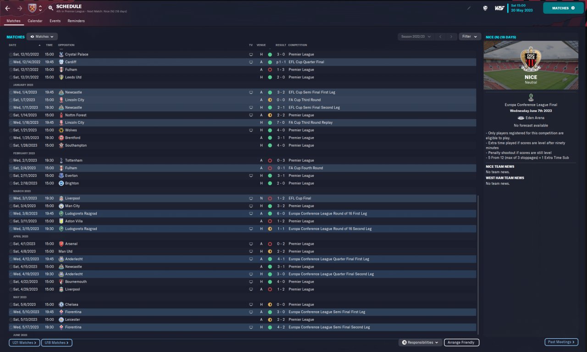
Task: Click the Chelsea club badge
Action: [x=61, y=304]
